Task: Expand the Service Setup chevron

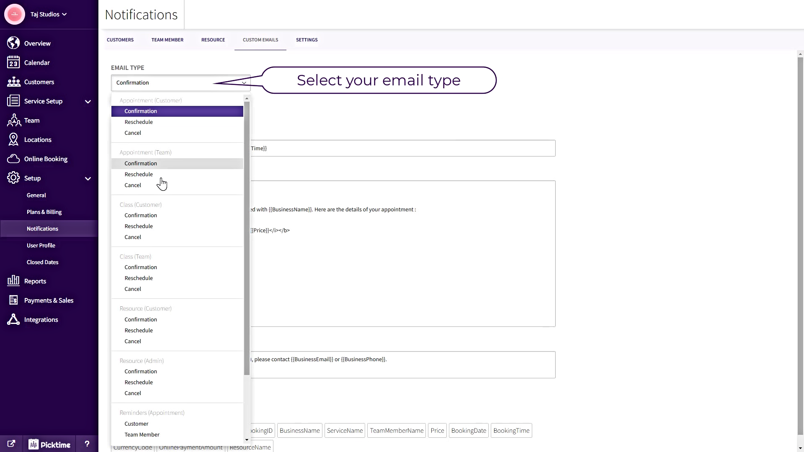Action: click(88, 102)
